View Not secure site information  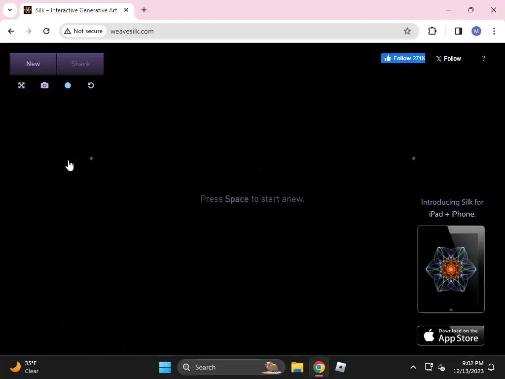click(83, 31)
